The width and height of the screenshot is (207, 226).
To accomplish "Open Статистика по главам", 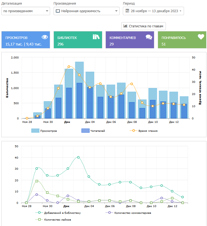I will (143, 26).
